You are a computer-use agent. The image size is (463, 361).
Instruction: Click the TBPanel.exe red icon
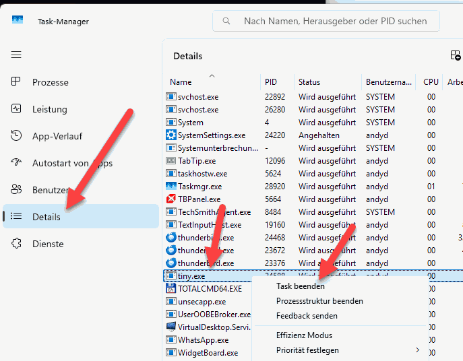click(x=171, y=199)
